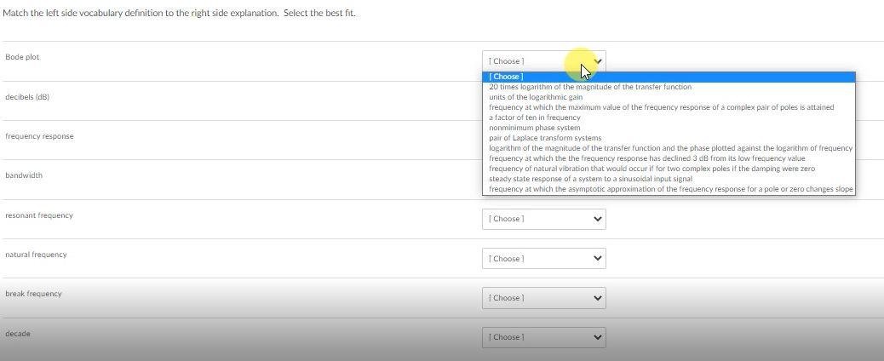This screenshot has height=361, width=884.
Task: Click the 'natural frequency' term label
Action: (36, 255)
